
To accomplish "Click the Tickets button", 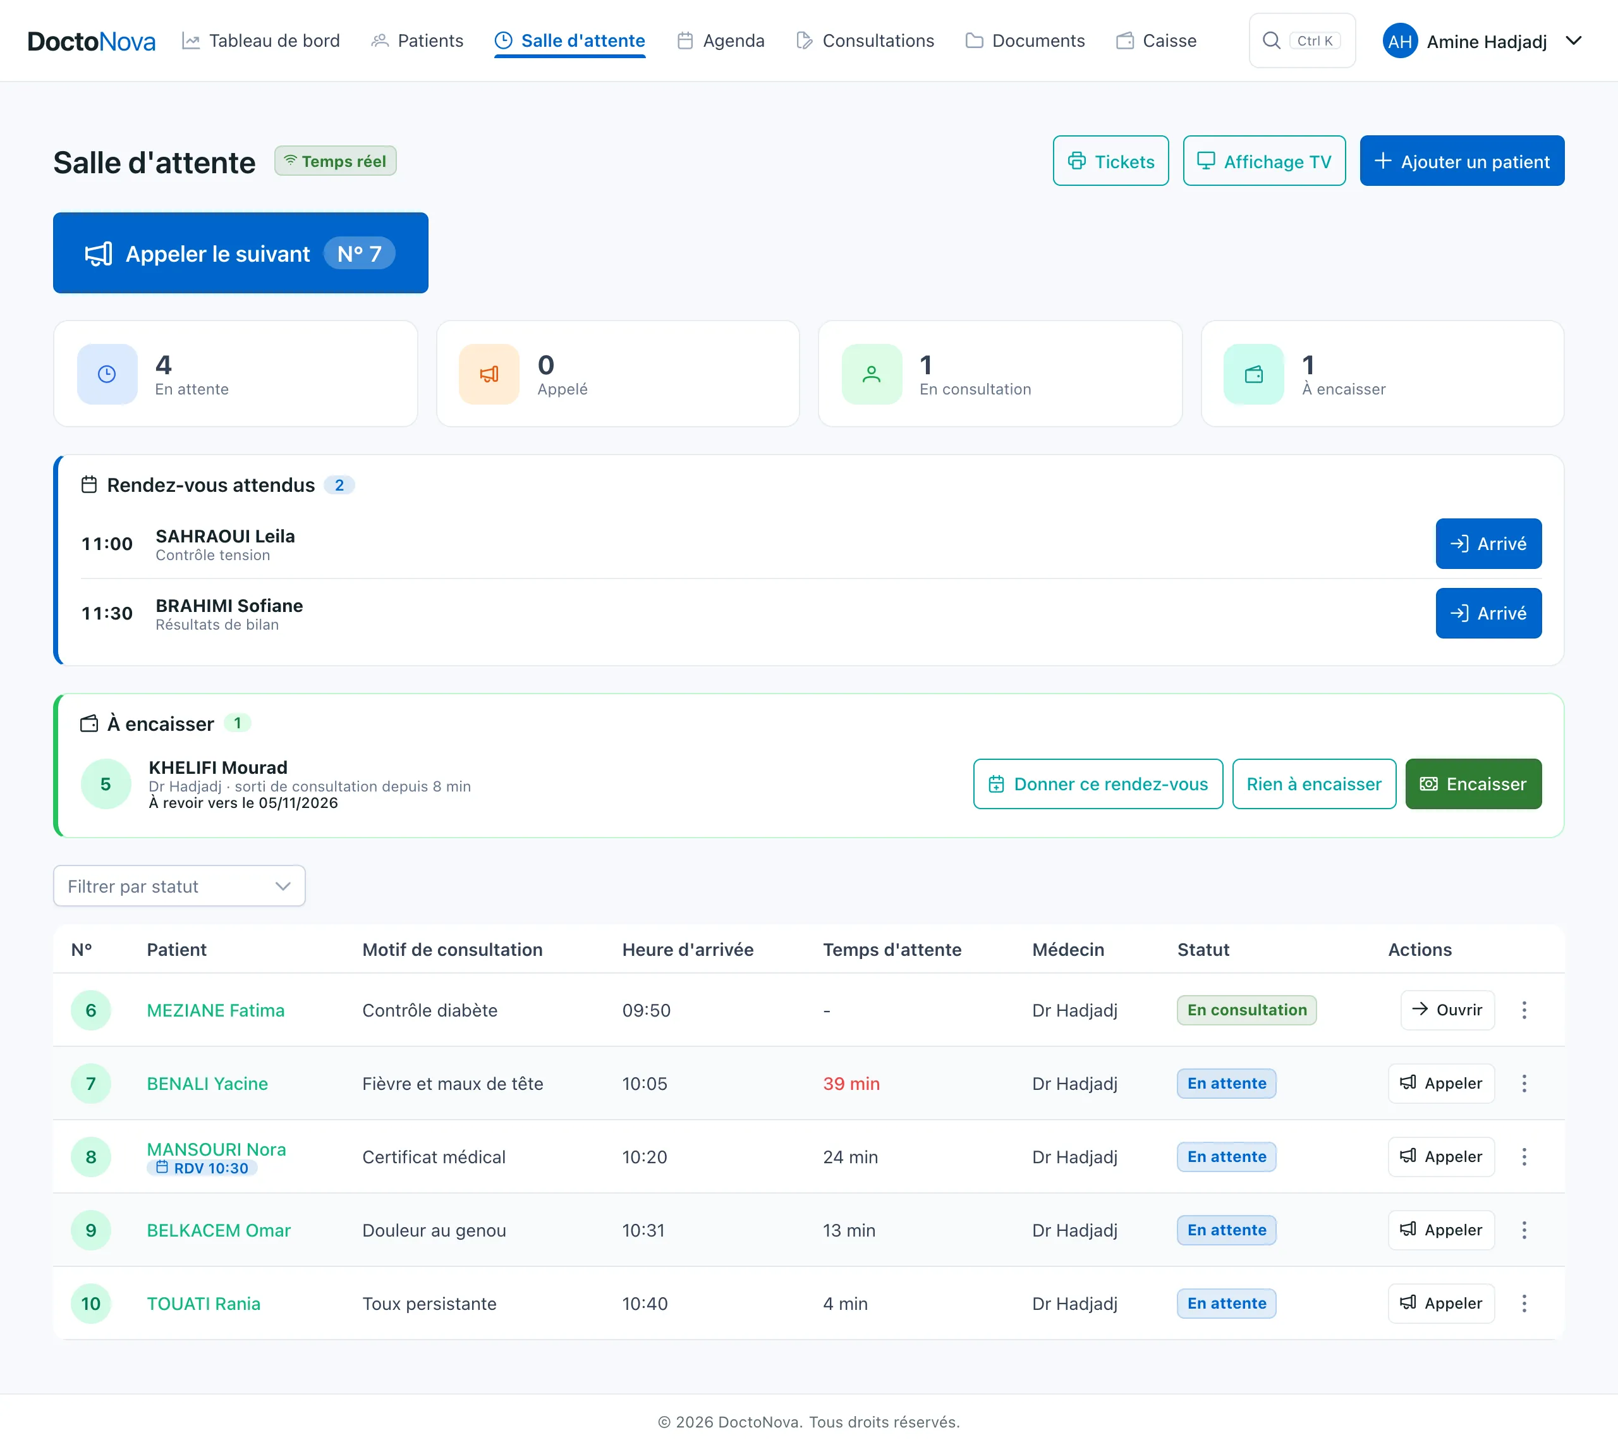I will pos(1110,161).
